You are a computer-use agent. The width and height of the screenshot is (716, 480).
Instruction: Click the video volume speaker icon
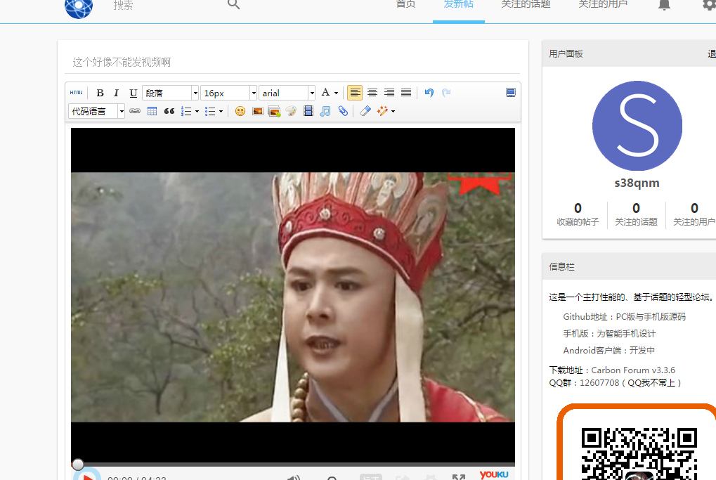pyautogui.click(x=293, y=477)
